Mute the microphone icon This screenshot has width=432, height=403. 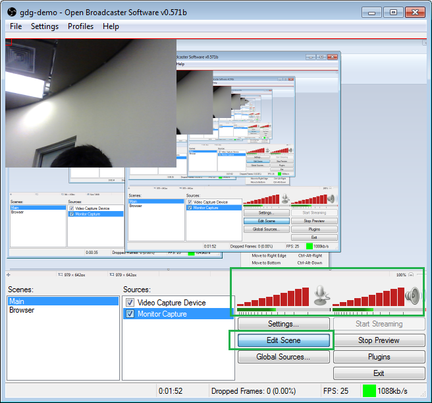click(x=321, y=295)
